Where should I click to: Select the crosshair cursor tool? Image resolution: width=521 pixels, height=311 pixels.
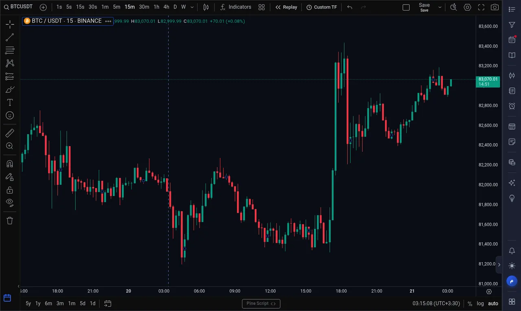[10, 24]
